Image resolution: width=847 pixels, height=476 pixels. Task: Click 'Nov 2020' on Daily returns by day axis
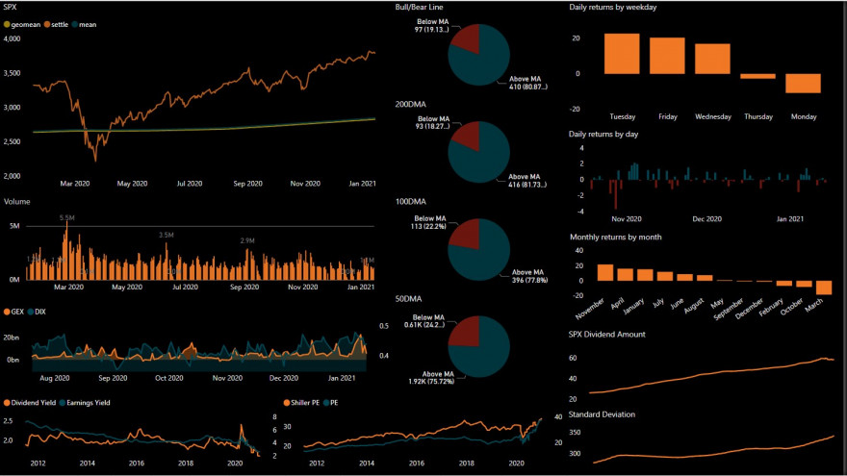[626, 219]
